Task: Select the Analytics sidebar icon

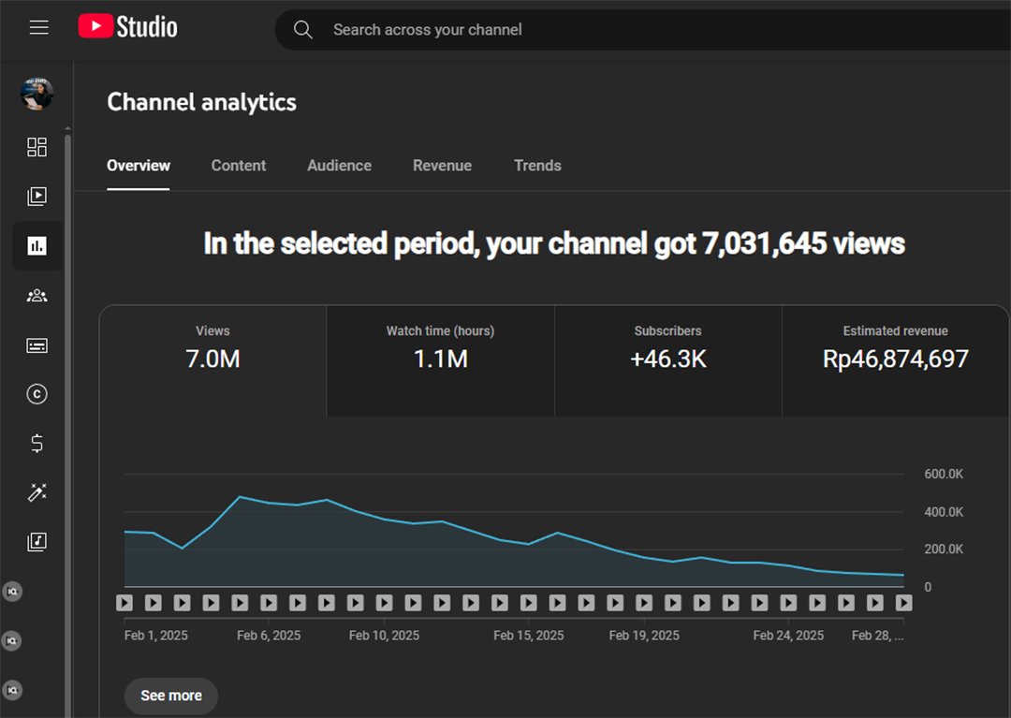Action: click(37, 245)
